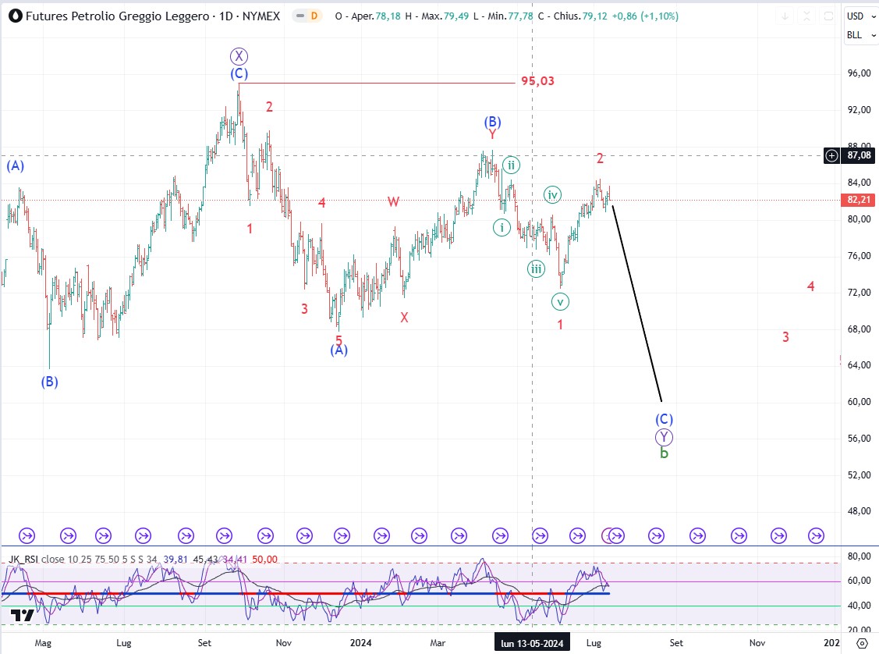
Task: Click the JK_RSI value 45,43
Action: [x=205, y=560]
